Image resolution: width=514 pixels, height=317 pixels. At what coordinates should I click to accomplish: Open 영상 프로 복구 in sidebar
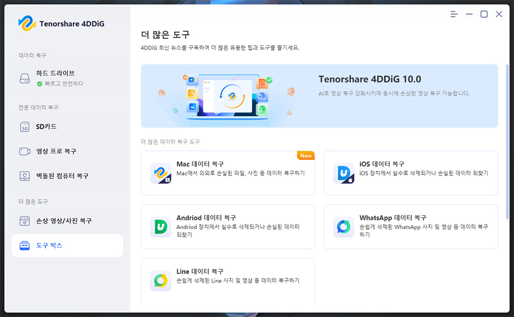click(67, 151)
